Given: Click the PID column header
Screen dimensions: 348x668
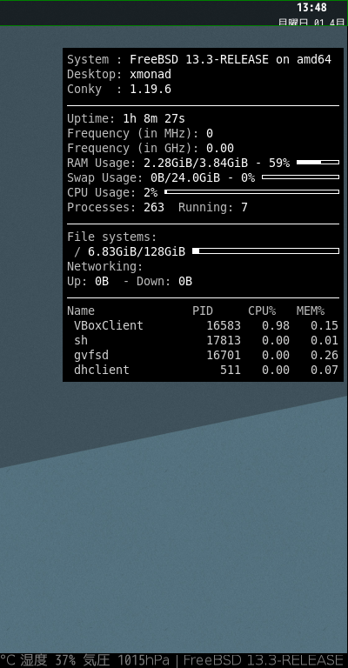Looking at the screenshot, I should [203, 311].
